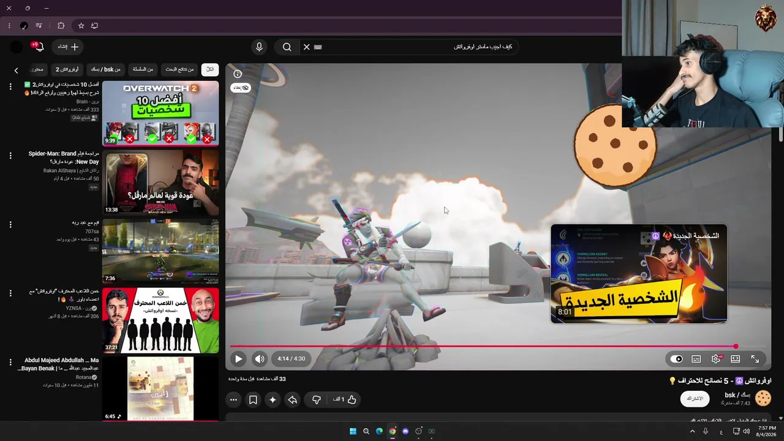This screenshot has width=784, height=441.
Task: Open the browser media controls icon
Action: click(x=39, y=26)
